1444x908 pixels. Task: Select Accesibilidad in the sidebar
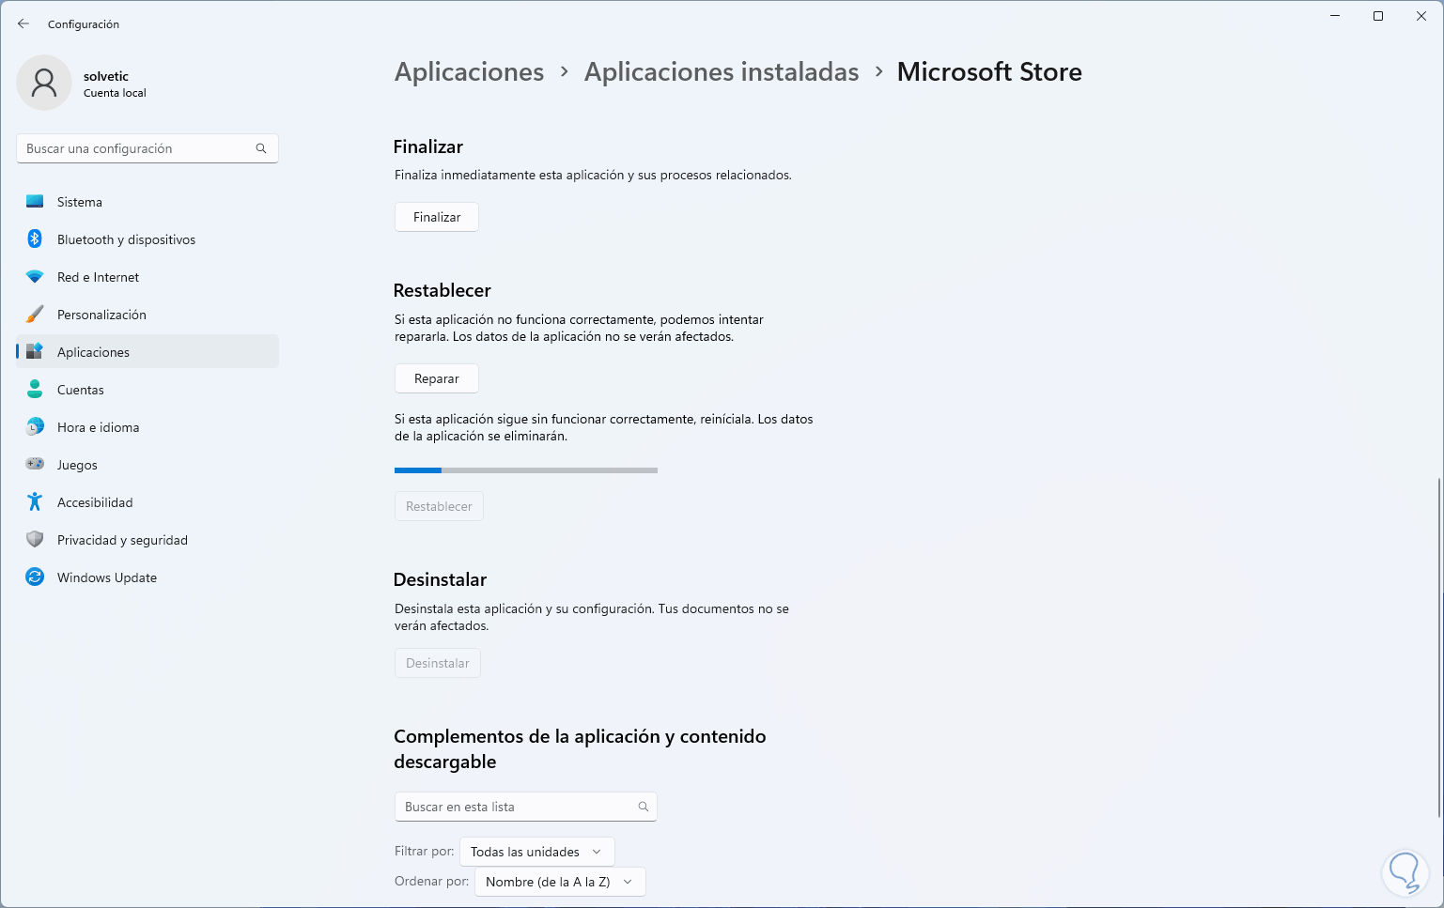click(95, 501)
